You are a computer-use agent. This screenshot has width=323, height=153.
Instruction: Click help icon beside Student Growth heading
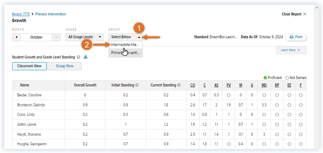coord(78,57)
